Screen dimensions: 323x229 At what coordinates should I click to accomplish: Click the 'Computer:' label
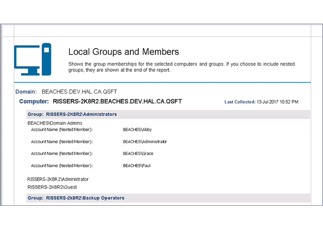[34, 101]
